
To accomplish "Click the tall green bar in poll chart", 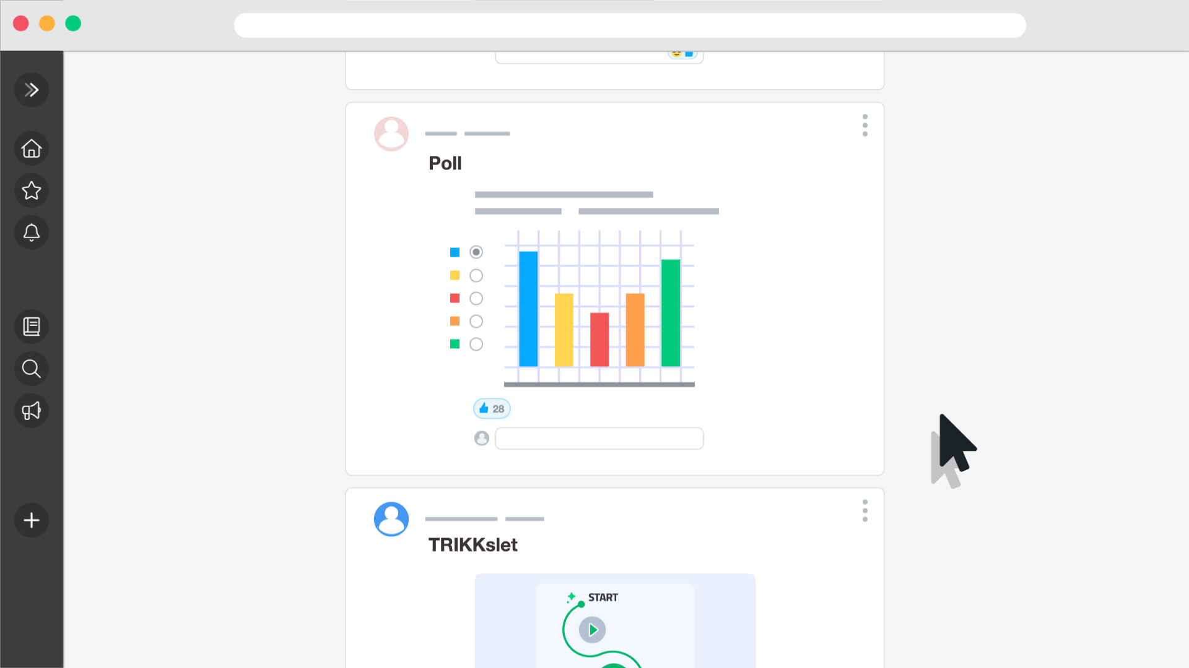I will pyautogui.click(x=671, y=313).
